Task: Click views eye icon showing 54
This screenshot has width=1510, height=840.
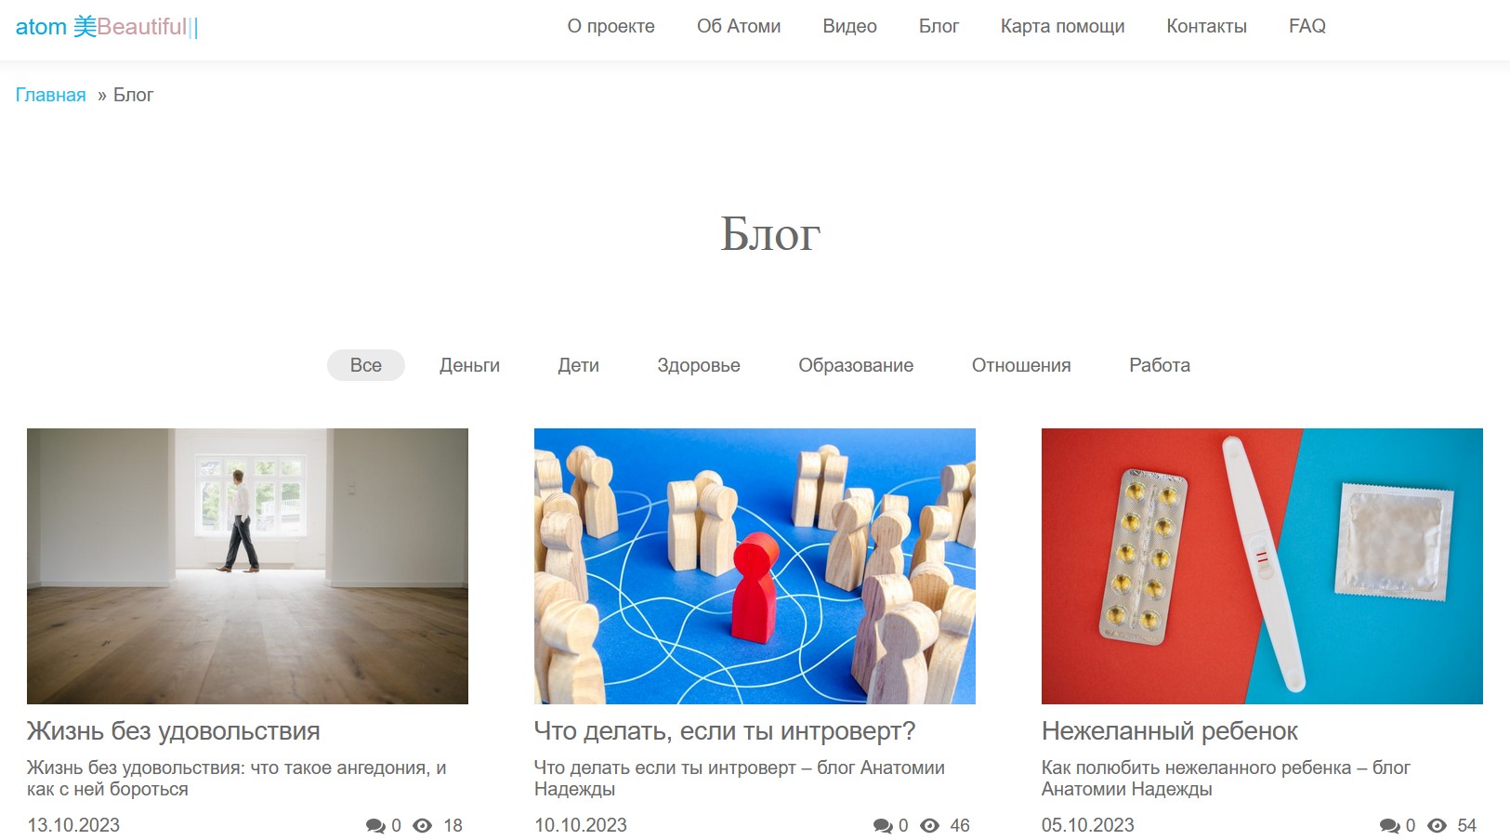Action: [1438, 826]
